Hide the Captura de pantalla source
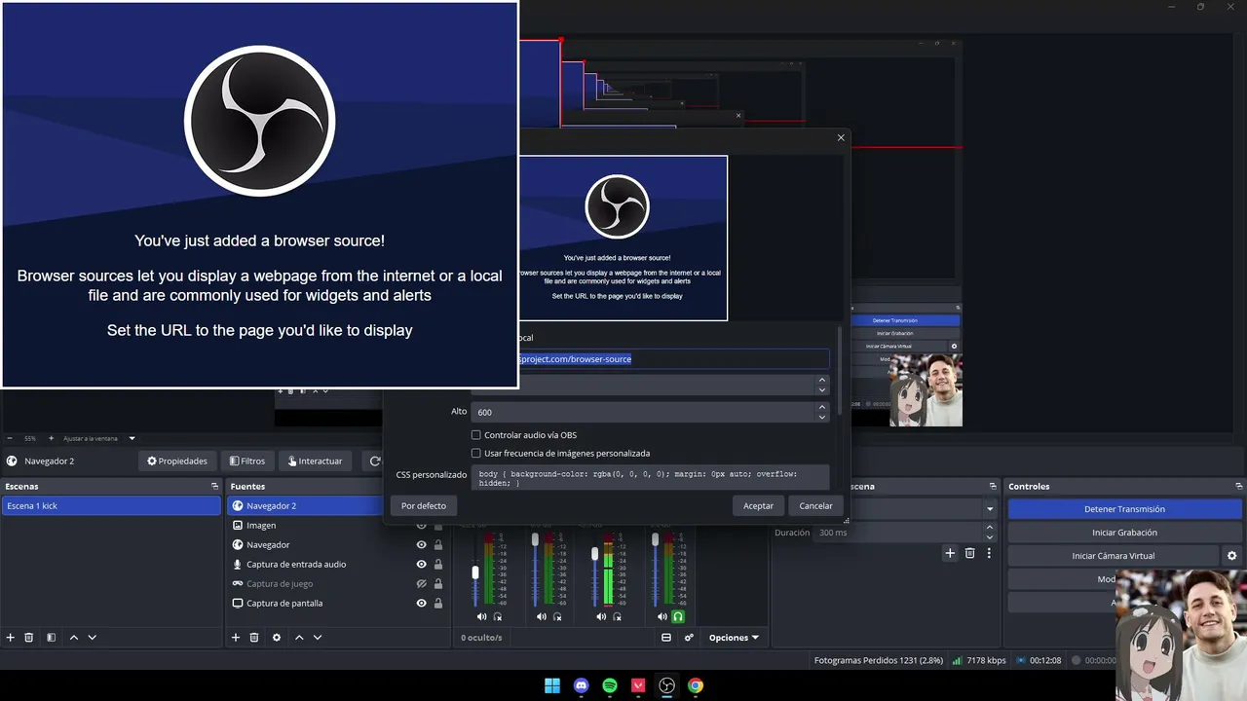This screenshot has height=701, width=1247. tap(422, 603)
